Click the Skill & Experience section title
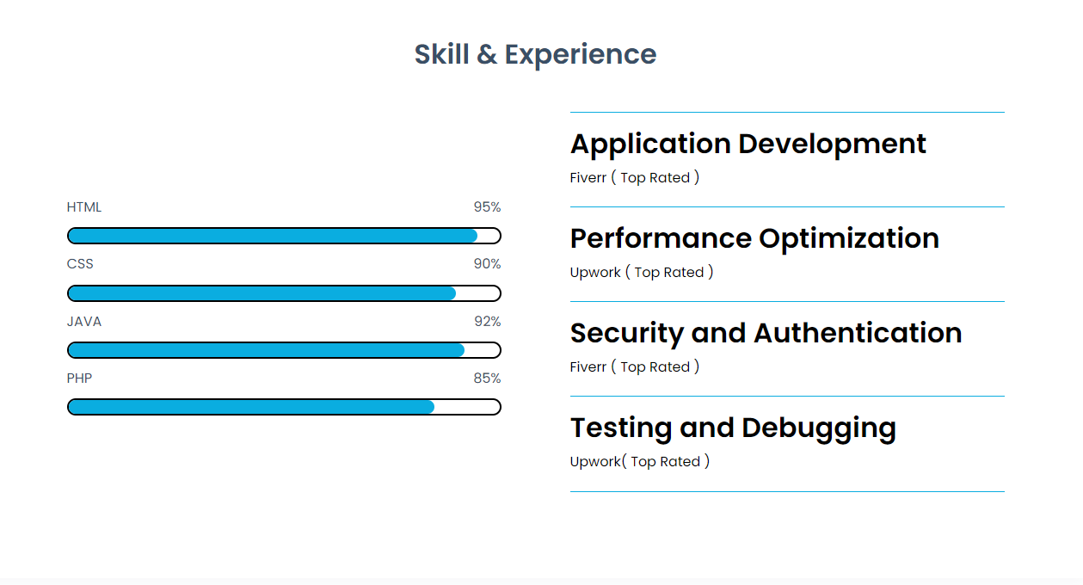Viewport: 1083px width, 585px height. 535,54
